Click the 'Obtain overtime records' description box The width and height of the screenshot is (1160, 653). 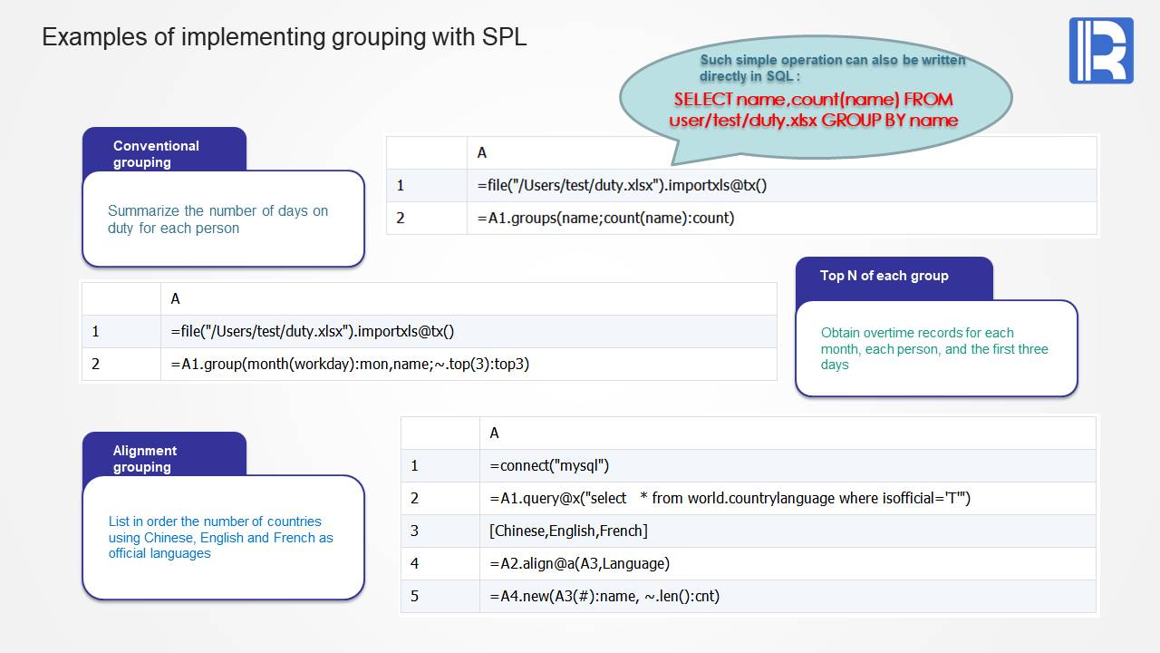(935, 348)
